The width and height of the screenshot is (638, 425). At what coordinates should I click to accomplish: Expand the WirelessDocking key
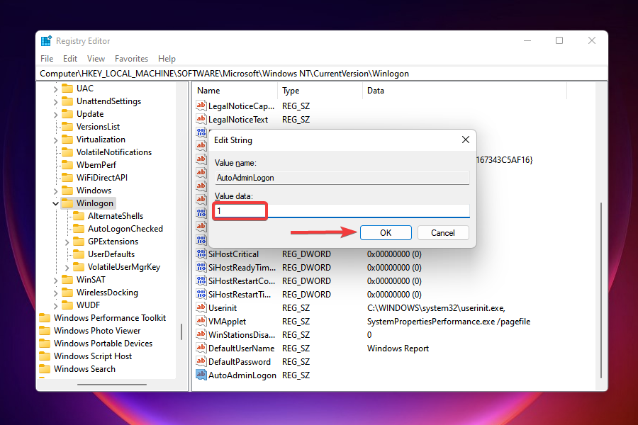point(55,293)
